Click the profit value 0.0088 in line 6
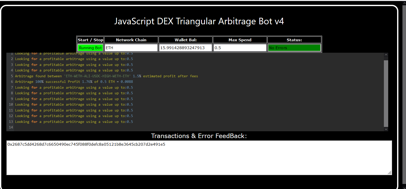Screen dimensions: 406x189 click(x=127, y=82)
